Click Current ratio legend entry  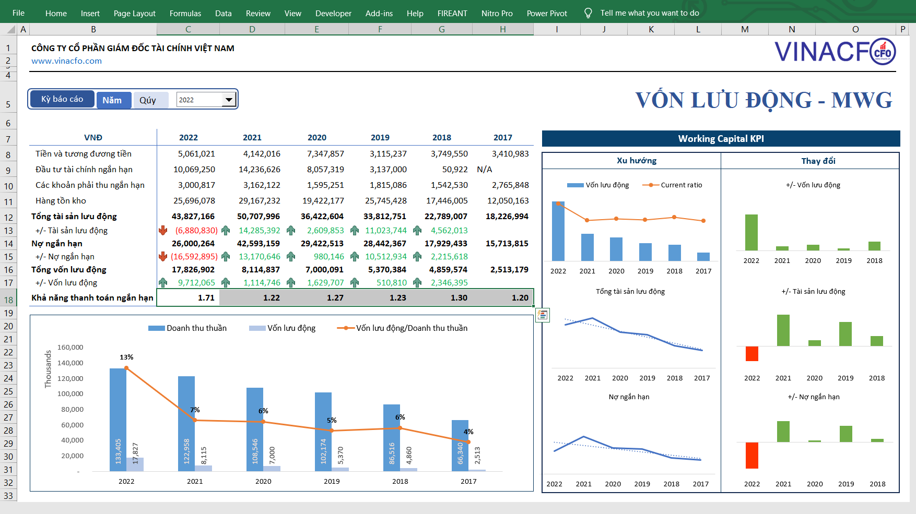[x=673, y=185]
